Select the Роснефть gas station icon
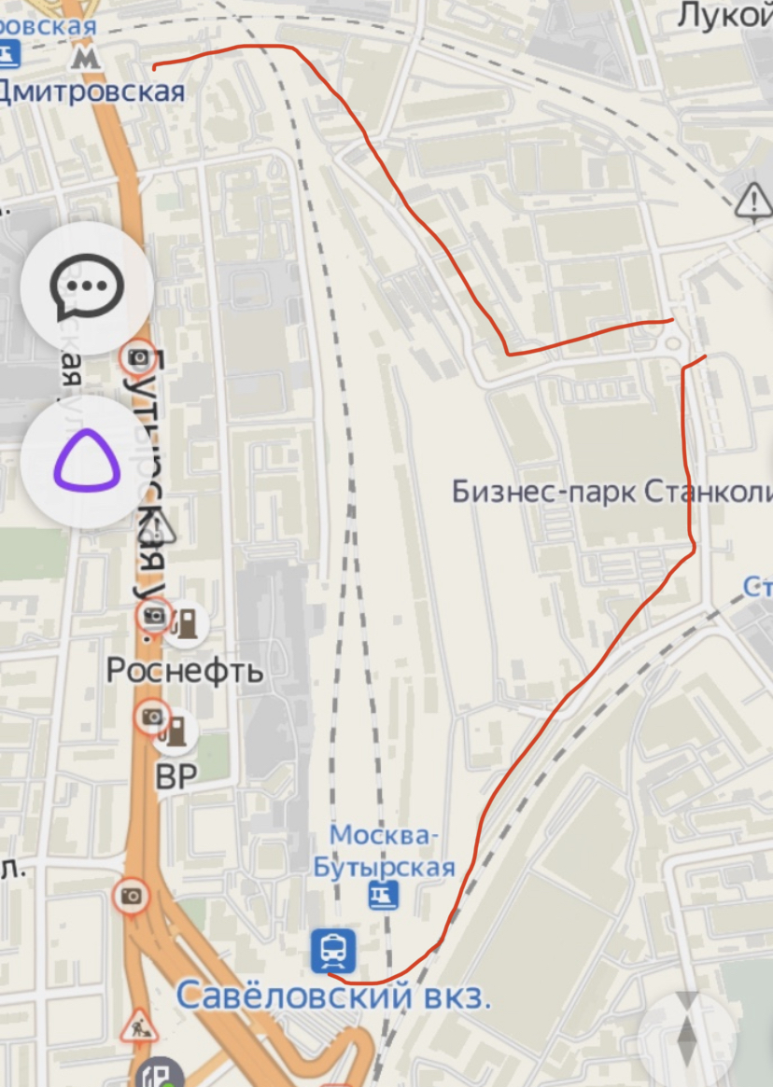This screenshot has width=773, height=1087. 186,623
